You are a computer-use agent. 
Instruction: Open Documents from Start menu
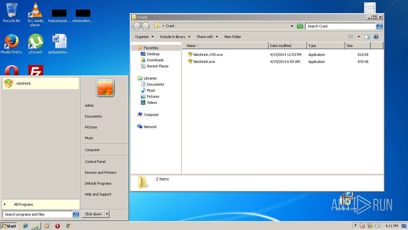[x=93, y=116]
